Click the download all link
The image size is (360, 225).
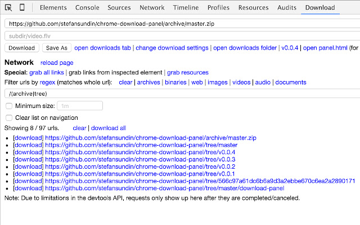click(109, 128)
